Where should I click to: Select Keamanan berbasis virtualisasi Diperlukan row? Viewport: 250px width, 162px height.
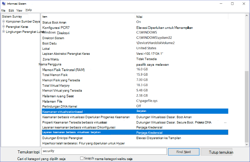tap(135, 117)
